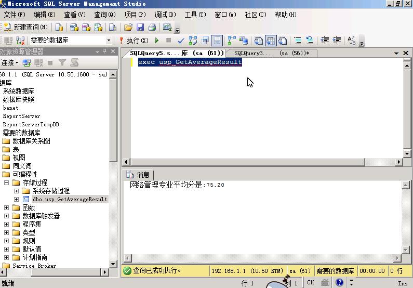413x288 pixels.
Task: Select the benet database node
Action: tap(10, 108)
